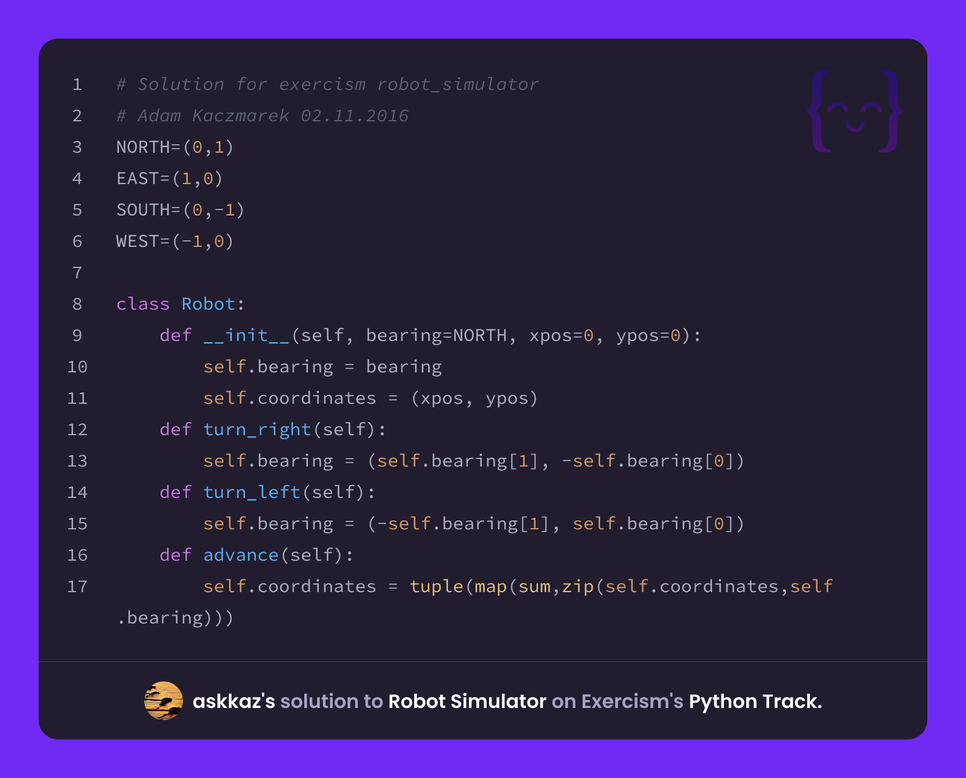Click askkaz's sunset avatar image

(164, 701)
